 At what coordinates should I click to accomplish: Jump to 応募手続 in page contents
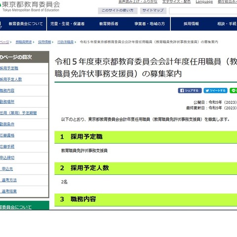point(7,147)
